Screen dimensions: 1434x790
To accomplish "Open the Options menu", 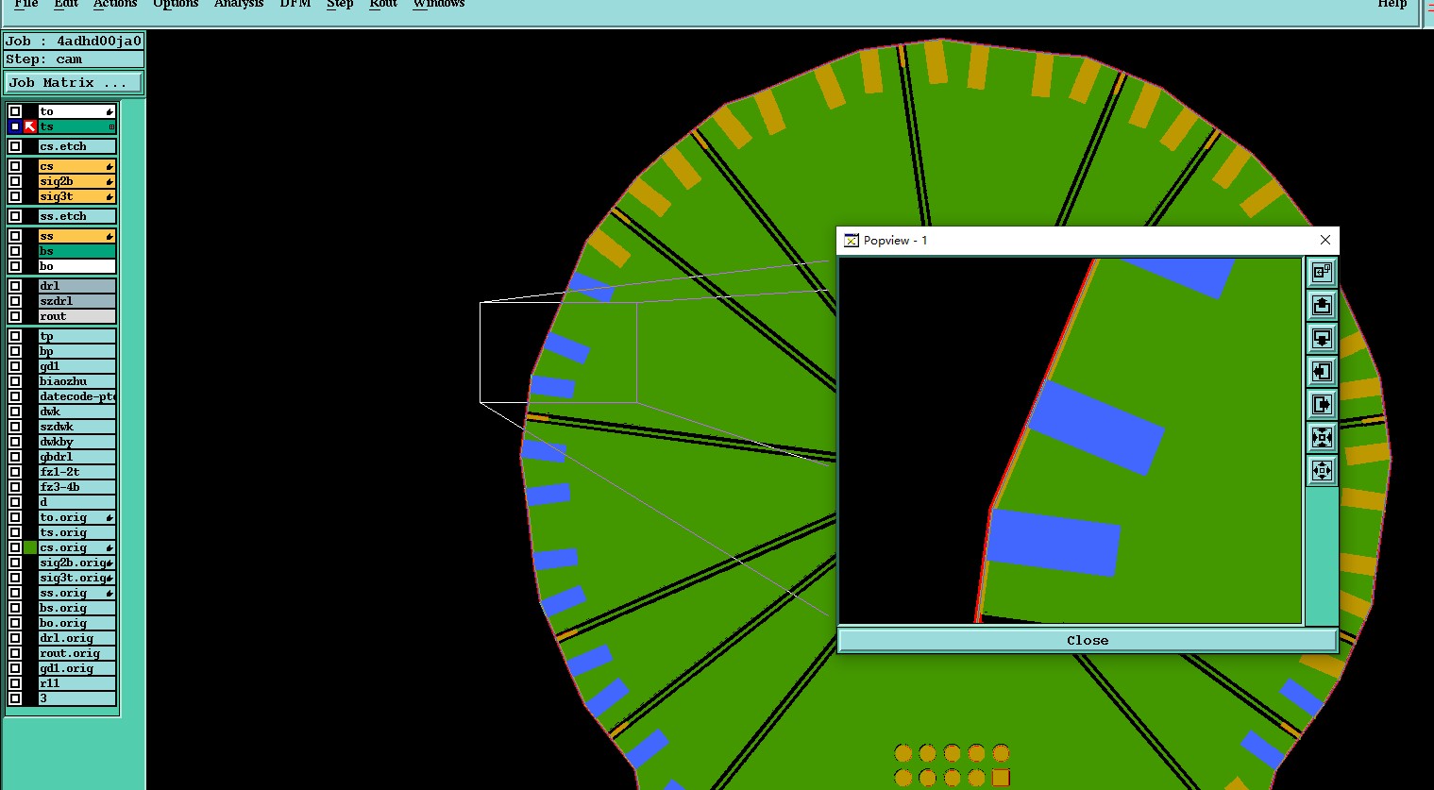I will (176, 4).
